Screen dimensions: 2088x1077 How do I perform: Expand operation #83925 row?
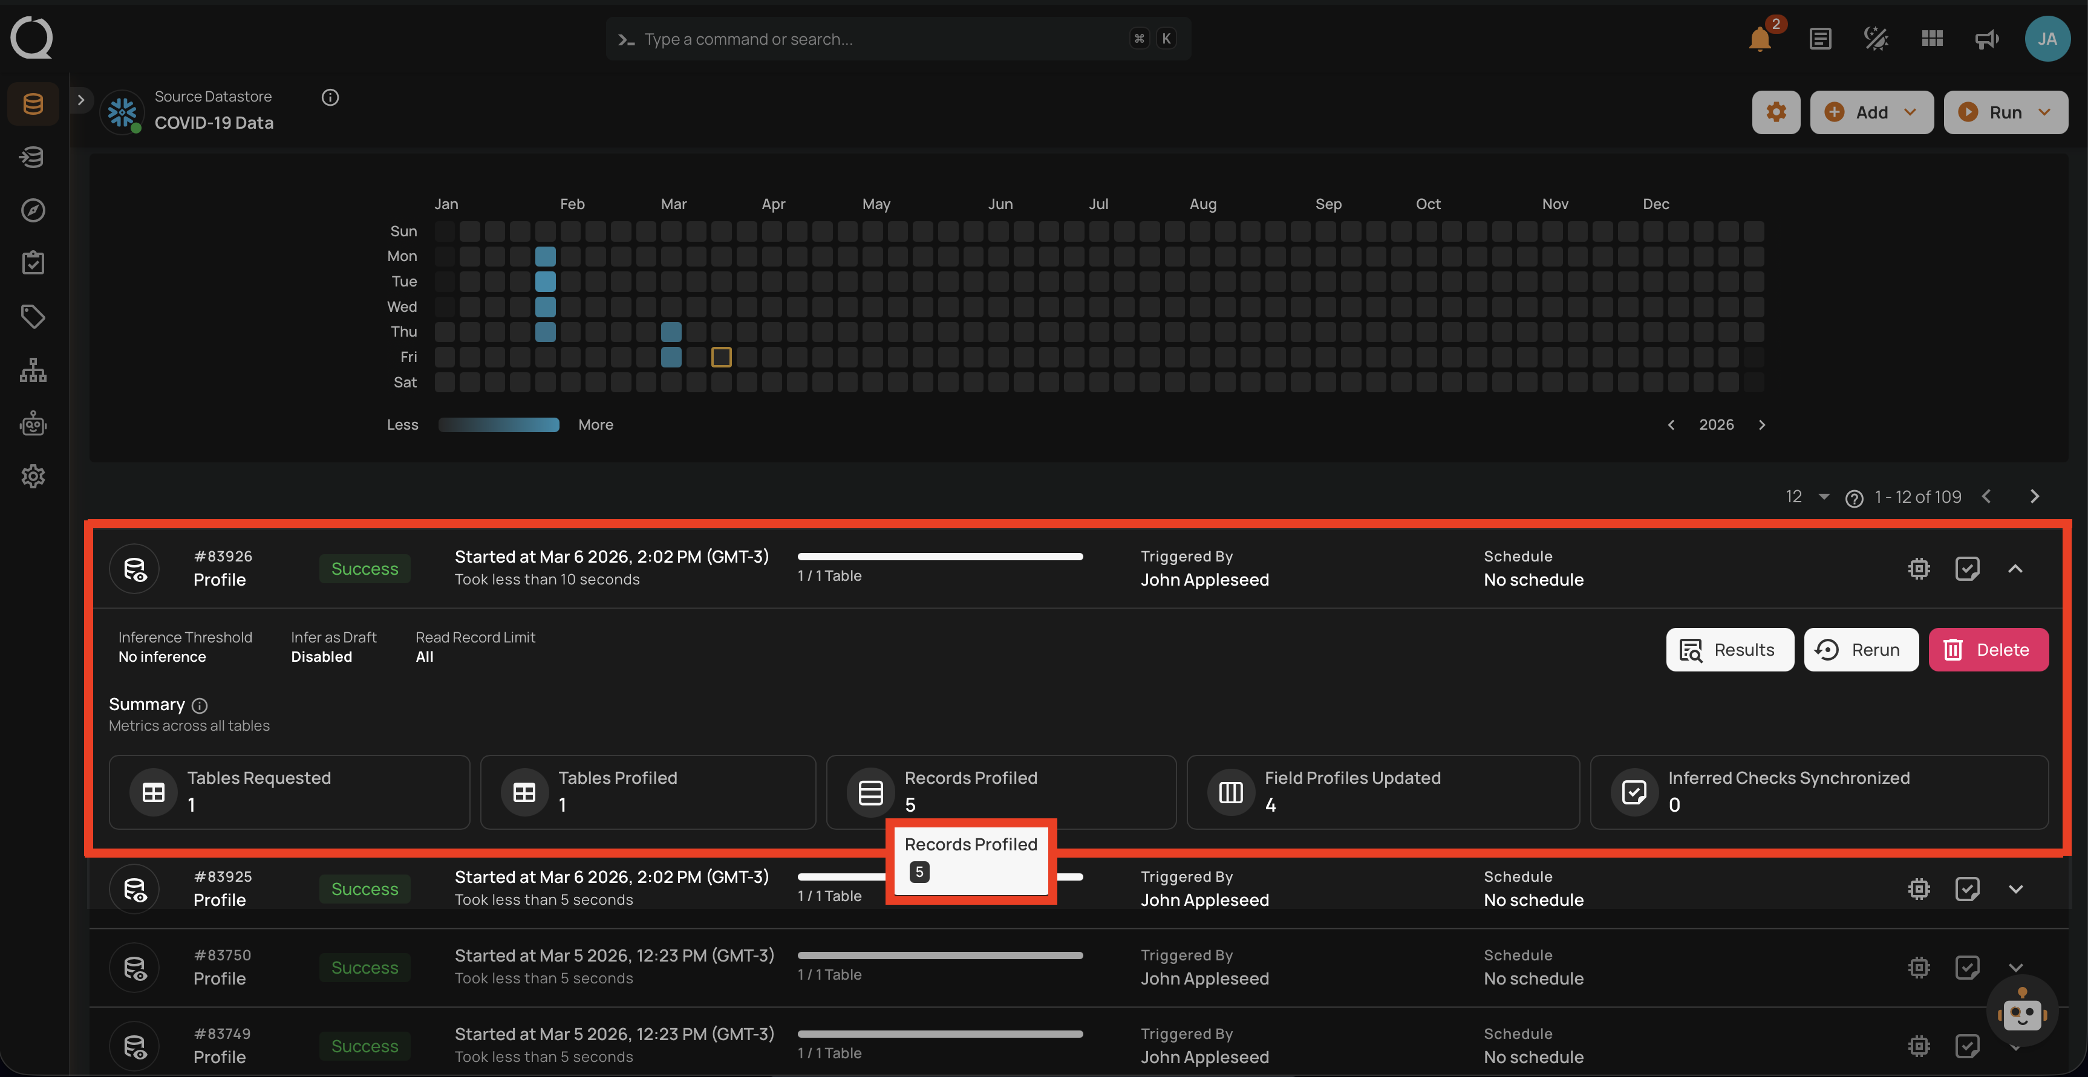coord(2015,889)
